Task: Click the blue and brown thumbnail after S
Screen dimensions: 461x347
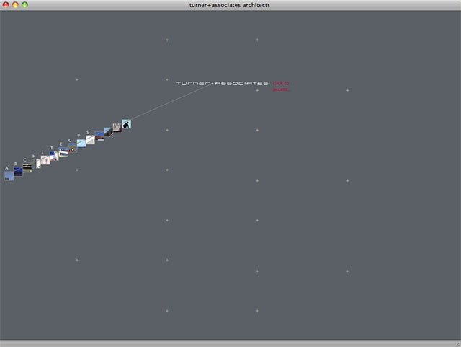Action: (99, 136)
